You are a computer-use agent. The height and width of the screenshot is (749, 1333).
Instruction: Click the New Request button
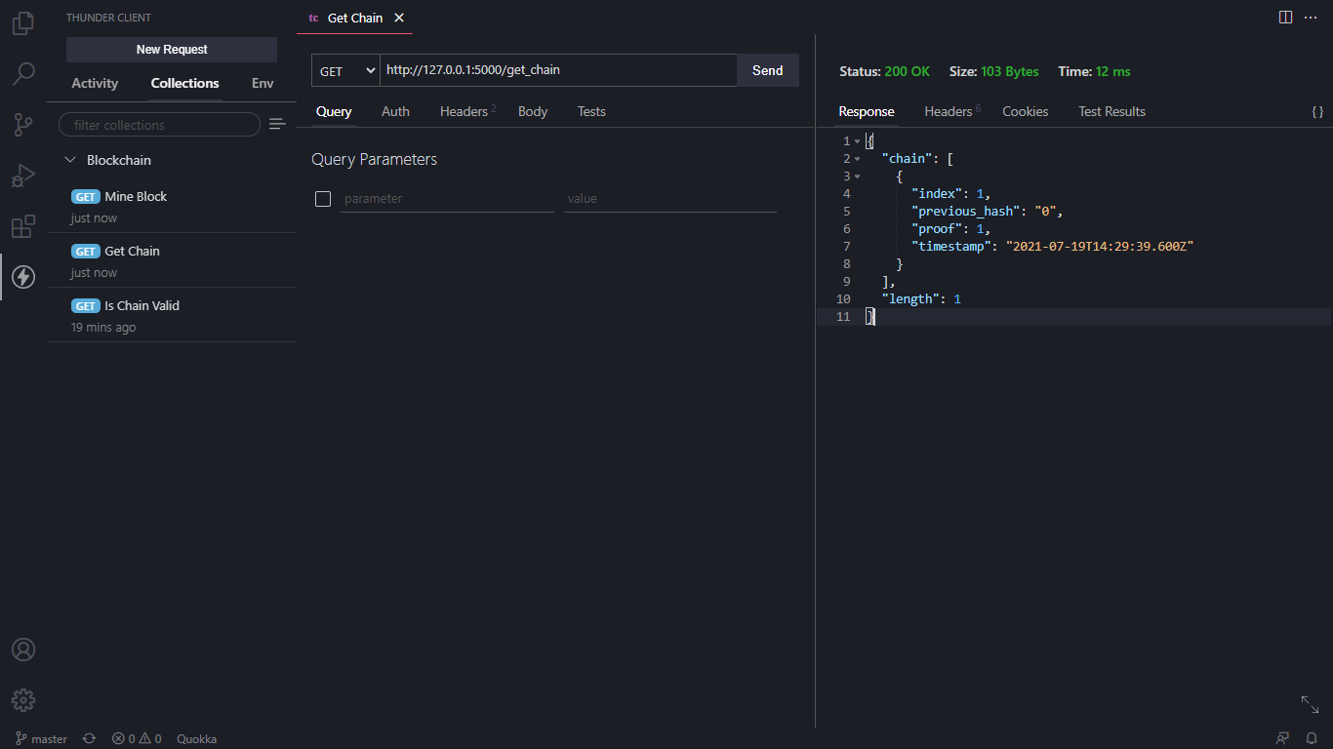(x=172, y=50)
